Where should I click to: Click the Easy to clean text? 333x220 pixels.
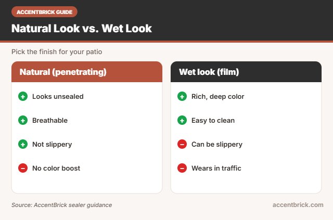(x=213, y=121)
